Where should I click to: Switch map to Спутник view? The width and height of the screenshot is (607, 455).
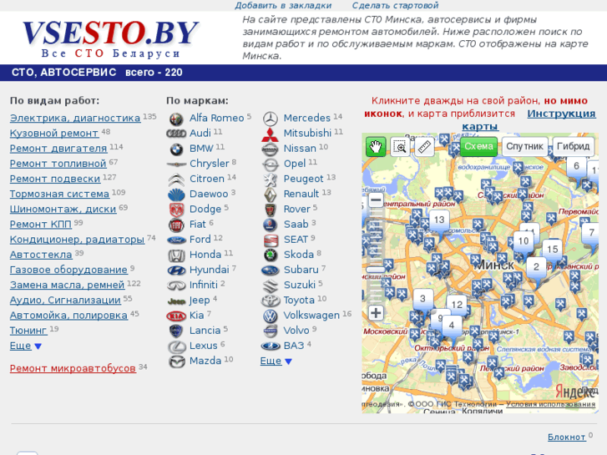point(524,146)
